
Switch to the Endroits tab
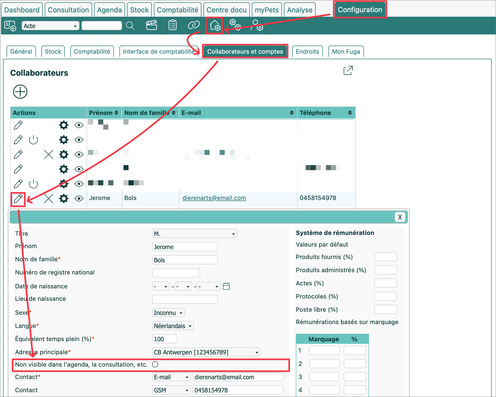[307, 52]
